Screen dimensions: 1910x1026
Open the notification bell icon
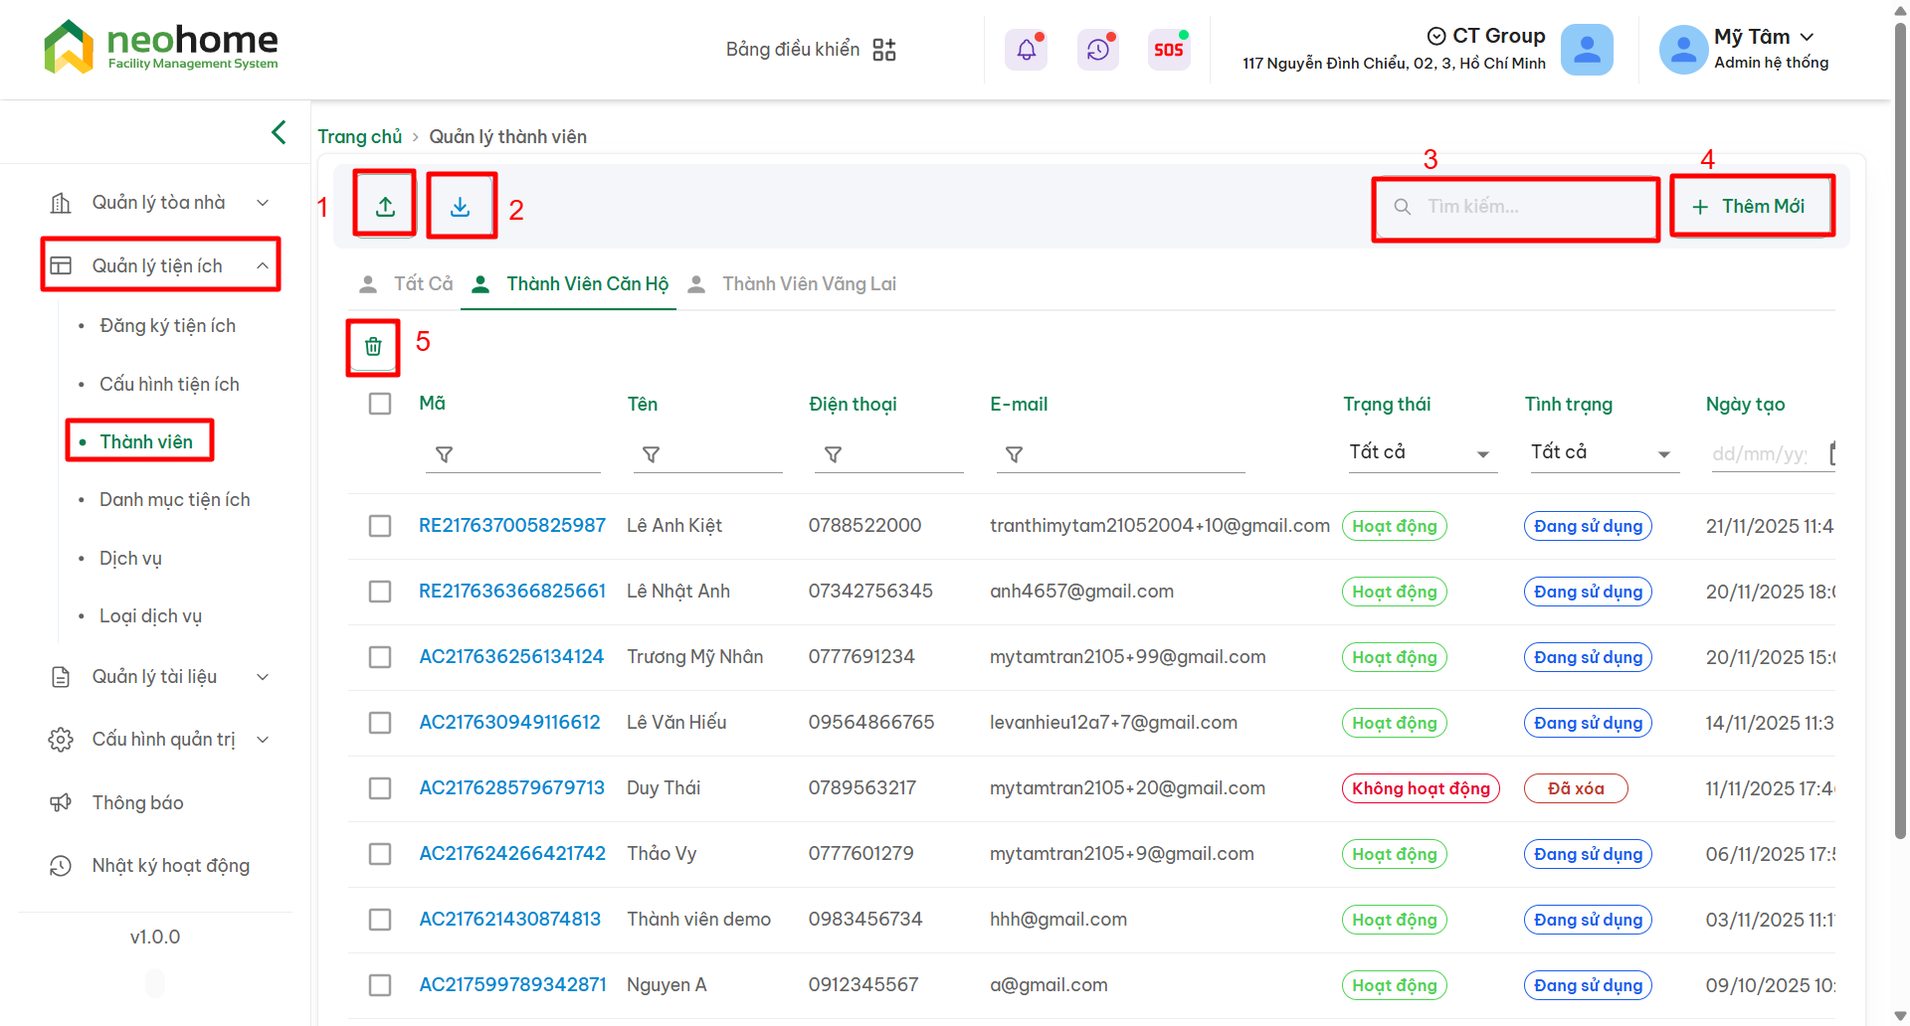tap(1026, 50)
